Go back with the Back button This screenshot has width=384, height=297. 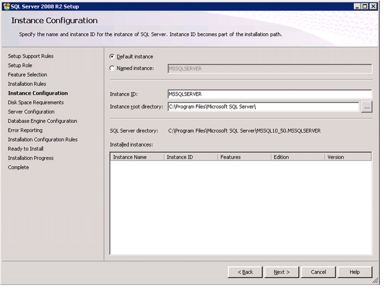coord(245,272)
